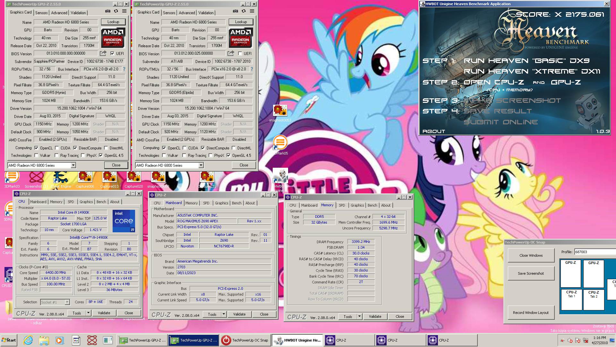Toggle UEFI checkbox in right GPU-Z
The image size is (616, 347).
pos(240,53)
